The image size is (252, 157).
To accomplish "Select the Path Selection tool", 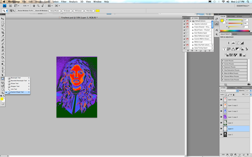I will [x=3, y=75].
